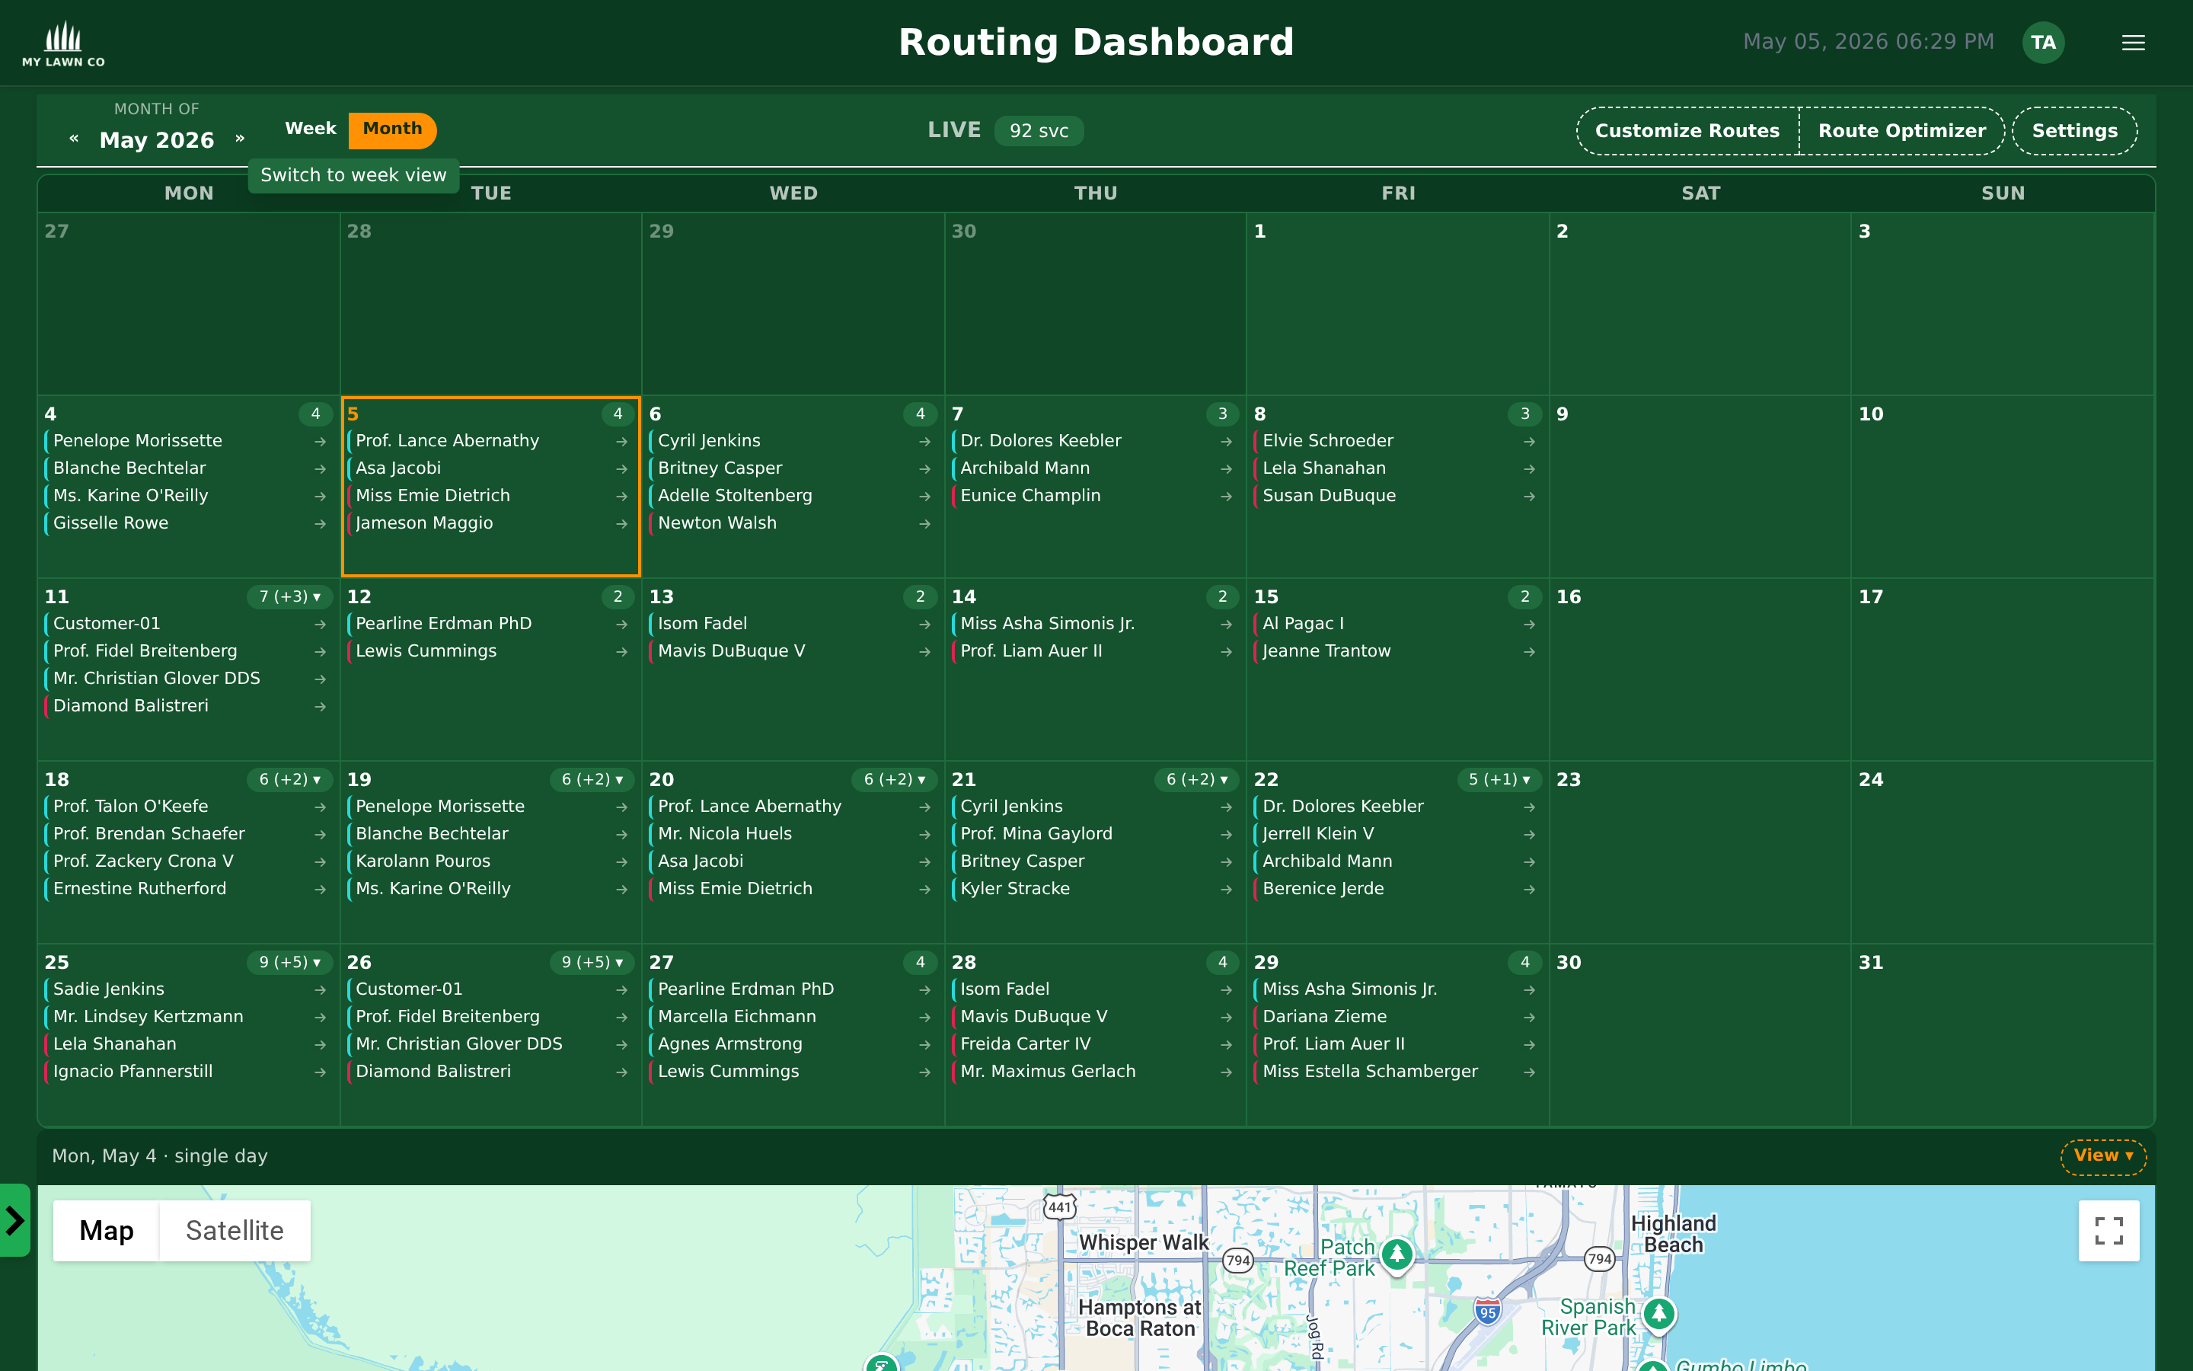Image resolution: width=2193 pixels, height=1371 pixels.
Task: Open arrow for Karolann Pouros on May 19
Action: pyautogui.click(x=621, y=862)
